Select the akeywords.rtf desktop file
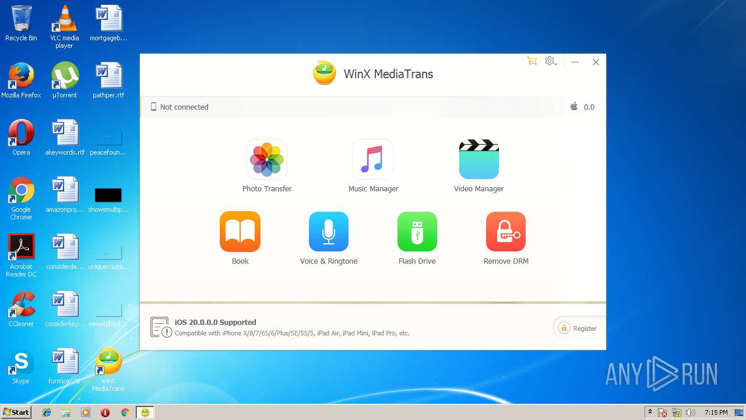 (x=65, y=138)
